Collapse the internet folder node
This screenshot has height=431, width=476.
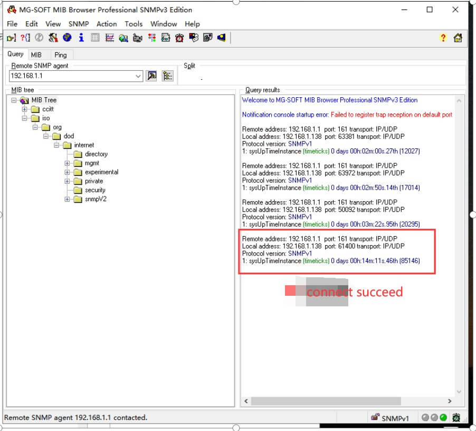(56, 145)
